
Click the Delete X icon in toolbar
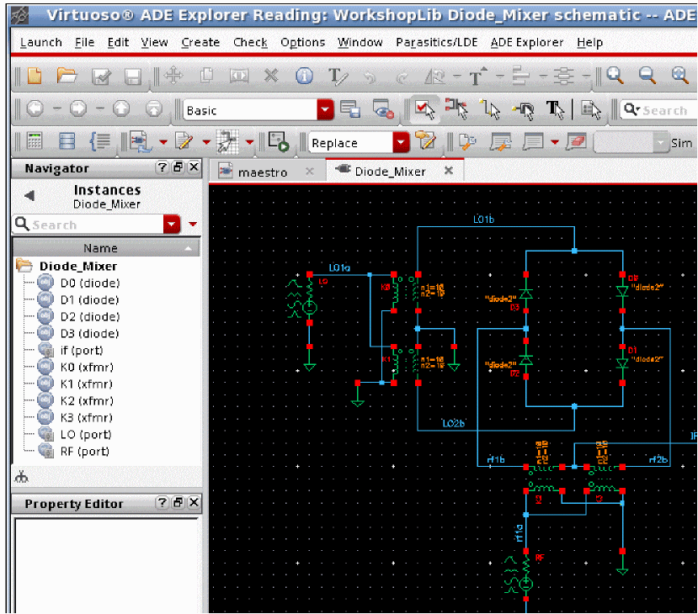click(271, 77)
